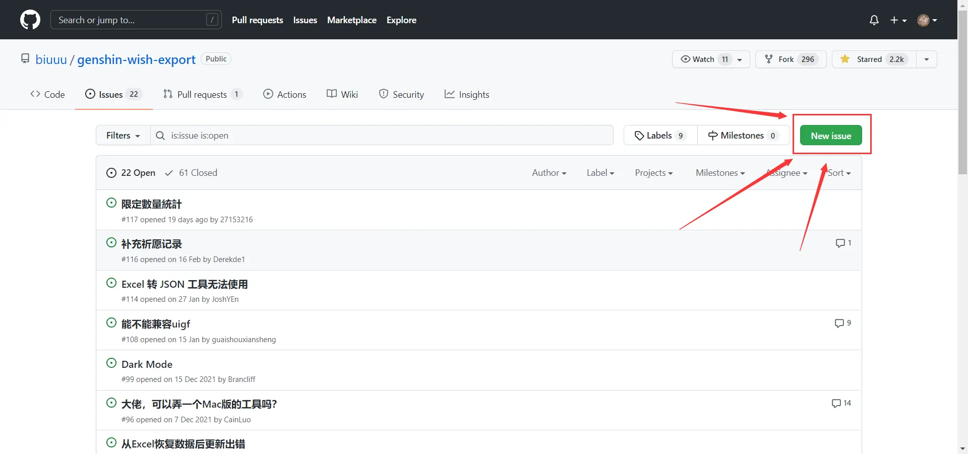968x454 pixels.
Task: Open author guaishouxiansheng profile link
Action: pyautogui.click(x=244, y=340)
